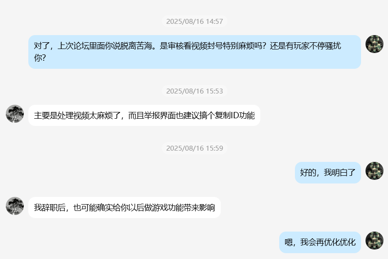Click the 嗯，我会再优化优化 bubble
388x259 pixels.
click(x=320, y=242)
